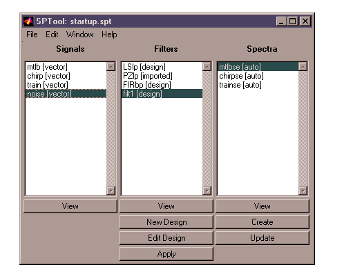Click New Design button
This screenshot has width=353, height=267.
[x=166, y=222]
